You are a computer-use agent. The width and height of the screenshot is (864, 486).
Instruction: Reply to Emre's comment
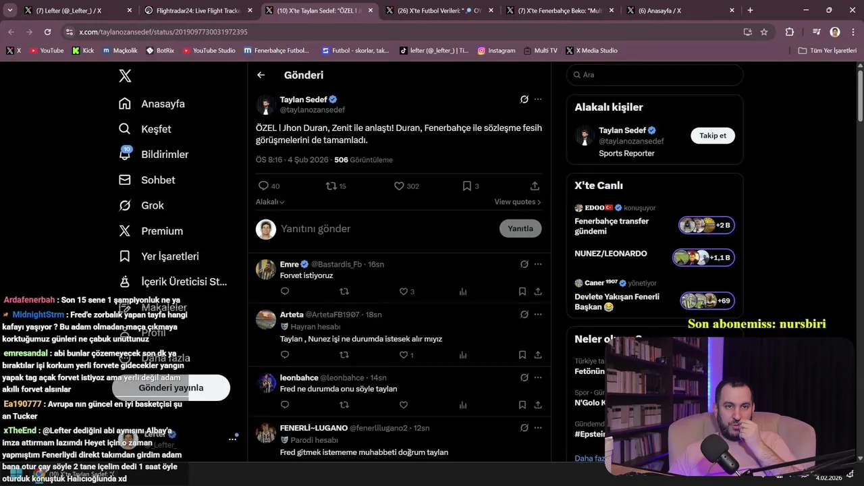click(285, 292)
